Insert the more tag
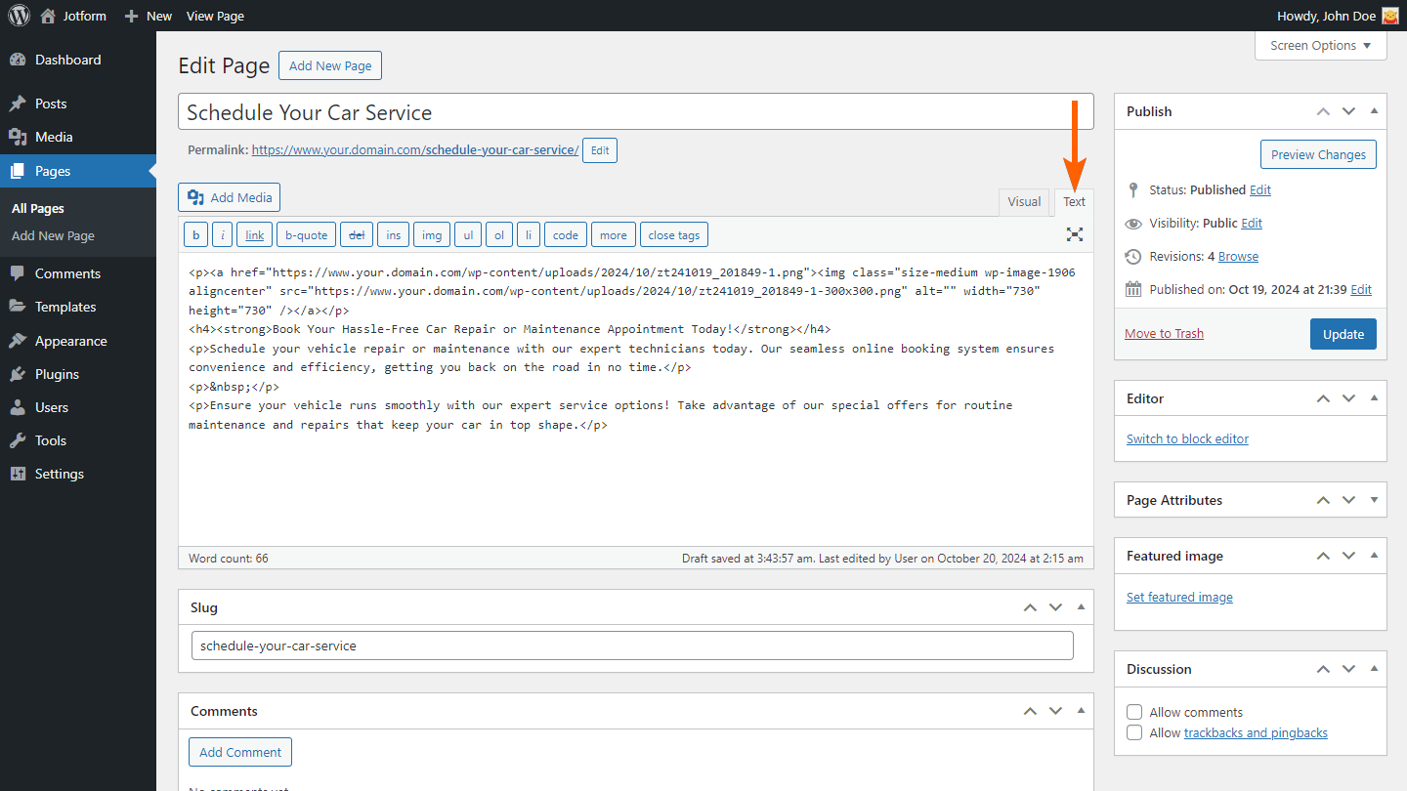Screen dimensions: 1407x791 614,234
